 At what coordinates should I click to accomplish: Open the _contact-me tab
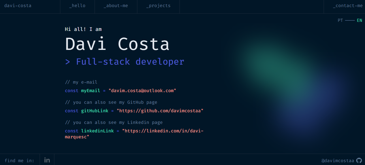348,6
